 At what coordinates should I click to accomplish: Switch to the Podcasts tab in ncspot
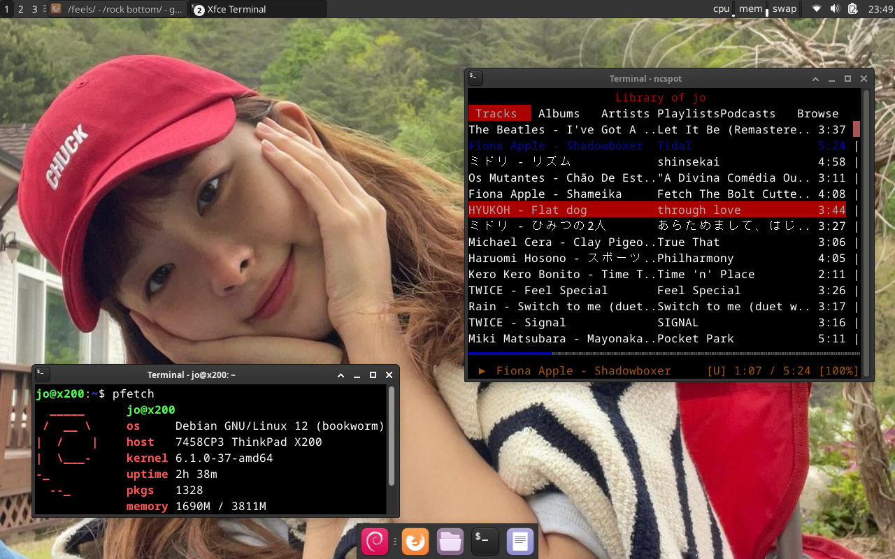click(747, 113)
